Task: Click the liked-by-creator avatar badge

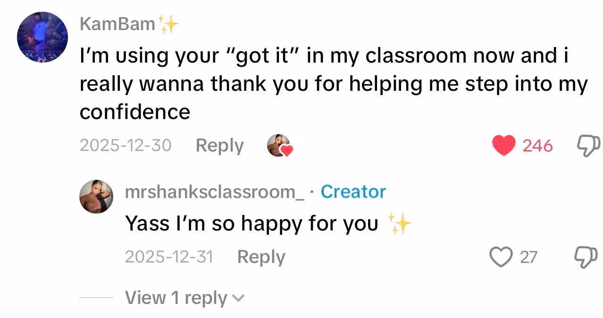Action: click(x=279, y=145)
